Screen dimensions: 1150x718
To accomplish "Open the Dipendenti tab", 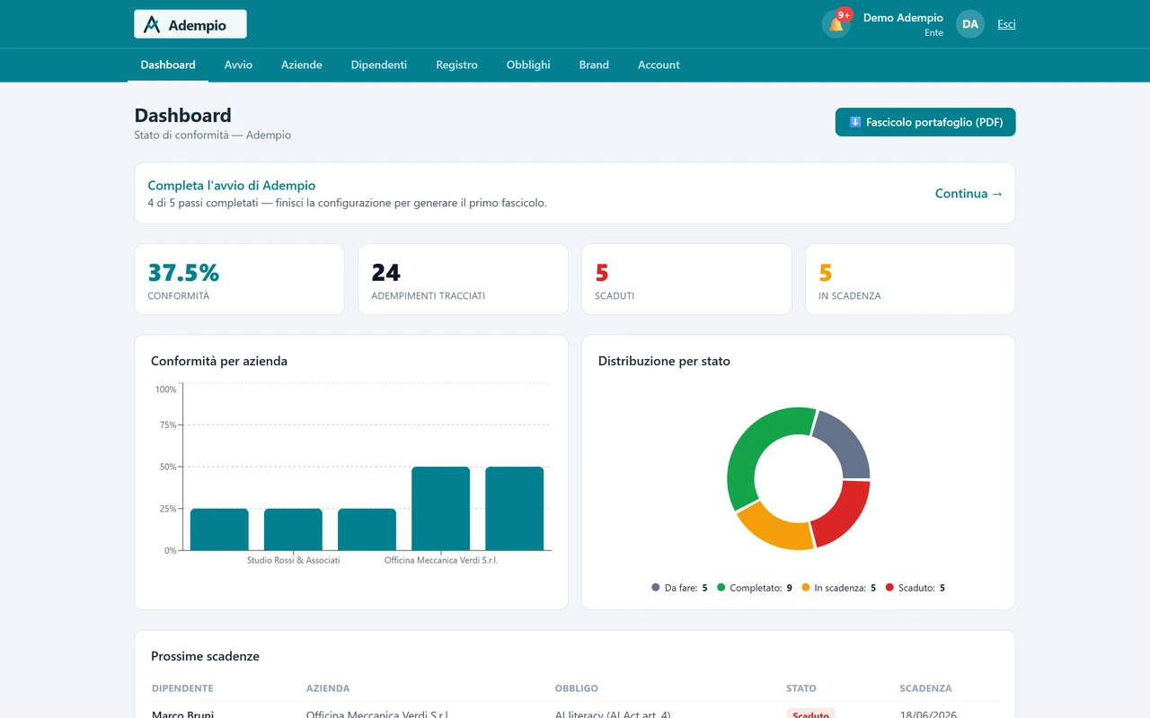I will click(379, 65).
